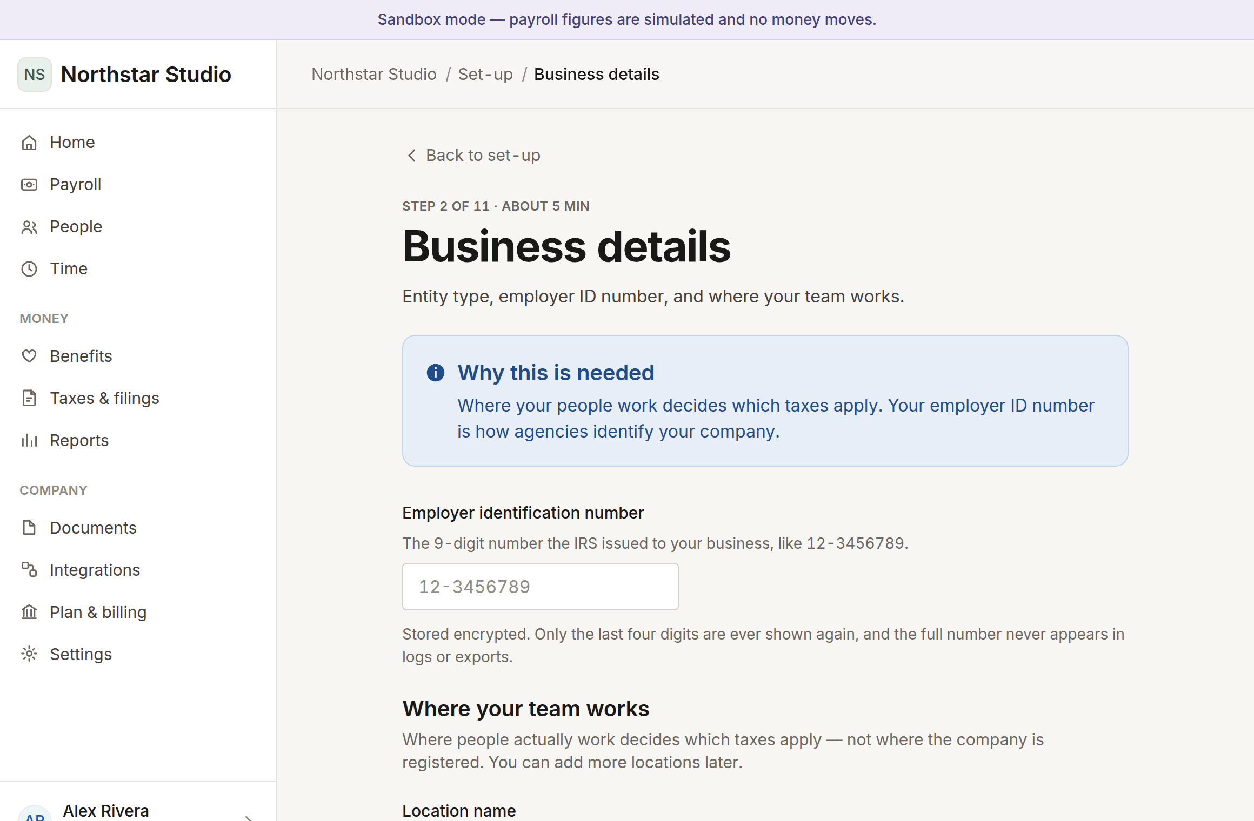Viewport: 1254px width, 821px height.
Task: Click the Employer identification number label
Action: click(523, 513)
